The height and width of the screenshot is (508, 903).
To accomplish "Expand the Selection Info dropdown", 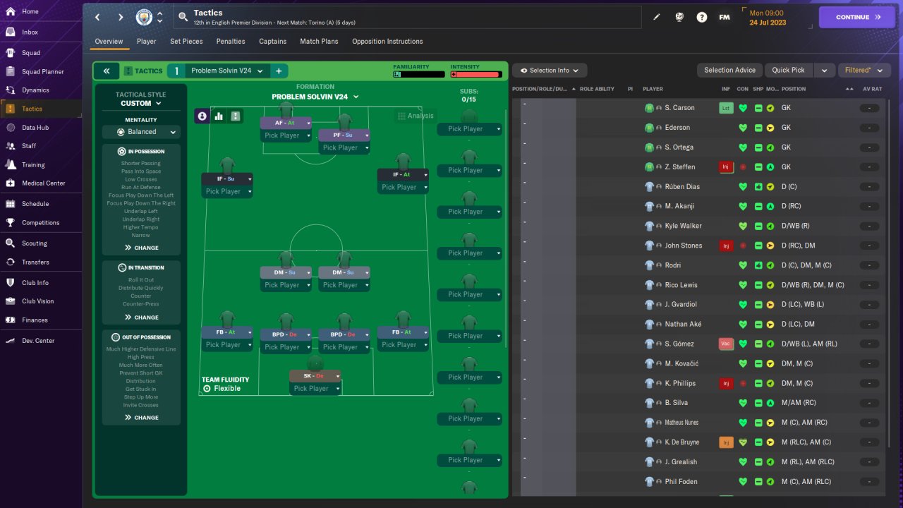I will point(550,71).
